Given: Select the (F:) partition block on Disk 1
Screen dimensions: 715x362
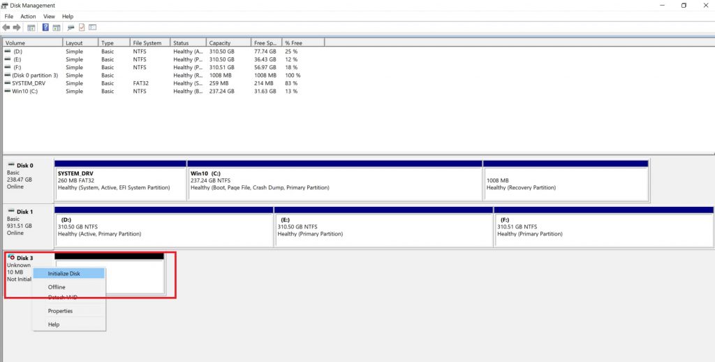Looking at the screenshot, I should click(x=604, y=227).
